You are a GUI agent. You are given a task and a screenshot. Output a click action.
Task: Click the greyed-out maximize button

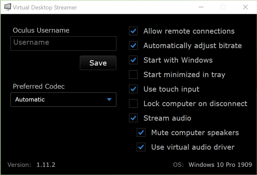[x=223, y=7]
